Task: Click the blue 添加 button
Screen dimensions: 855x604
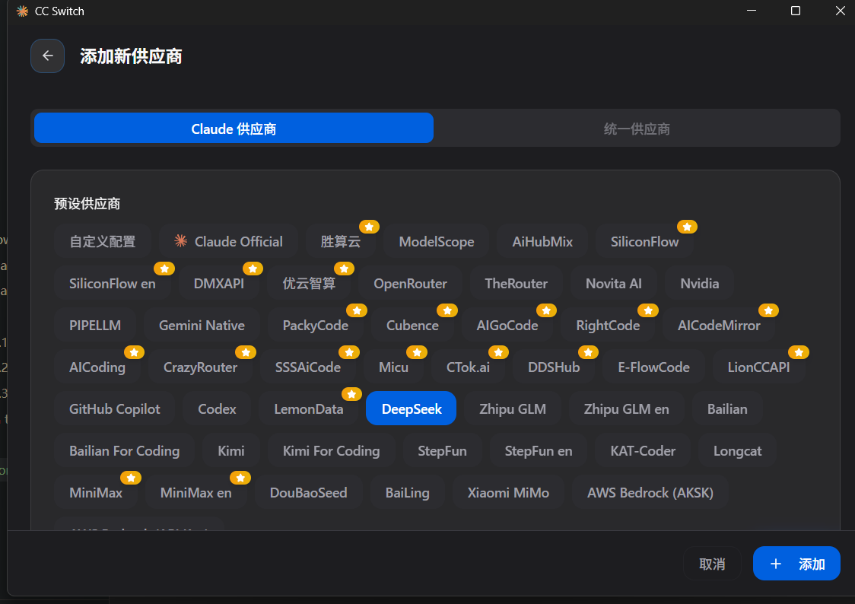Action: tap(796, 564)
